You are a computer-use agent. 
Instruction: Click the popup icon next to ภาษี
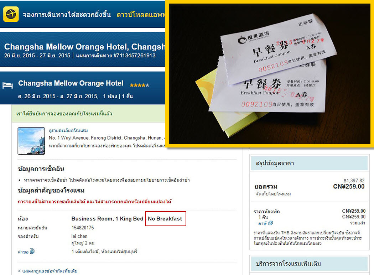coord(270,223)
